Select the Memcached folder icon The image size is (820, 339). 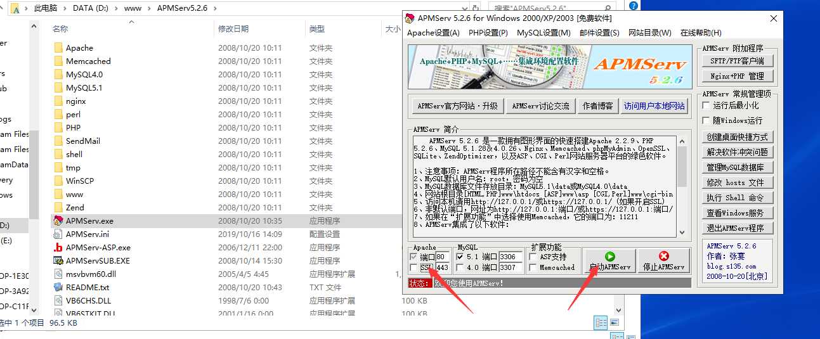point(58,61)
